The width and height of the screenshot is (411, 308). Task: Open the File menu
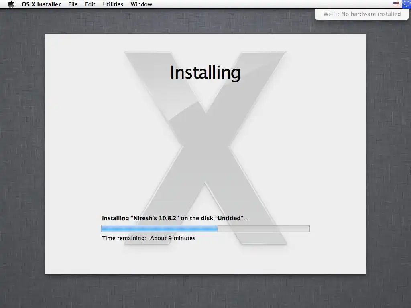tap(73, 4)
